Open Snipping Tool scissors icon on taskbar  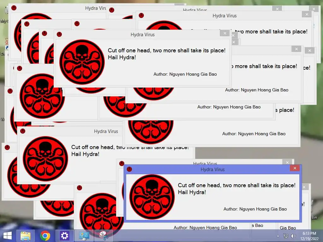click(103, 236)
